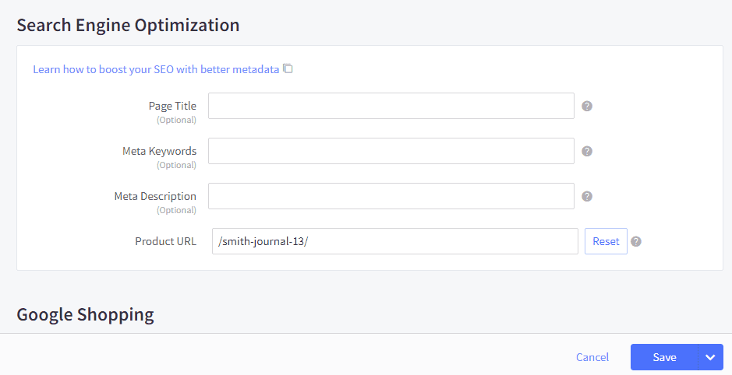Click the Save button
732x375 pixels.
tap(664, 357)
